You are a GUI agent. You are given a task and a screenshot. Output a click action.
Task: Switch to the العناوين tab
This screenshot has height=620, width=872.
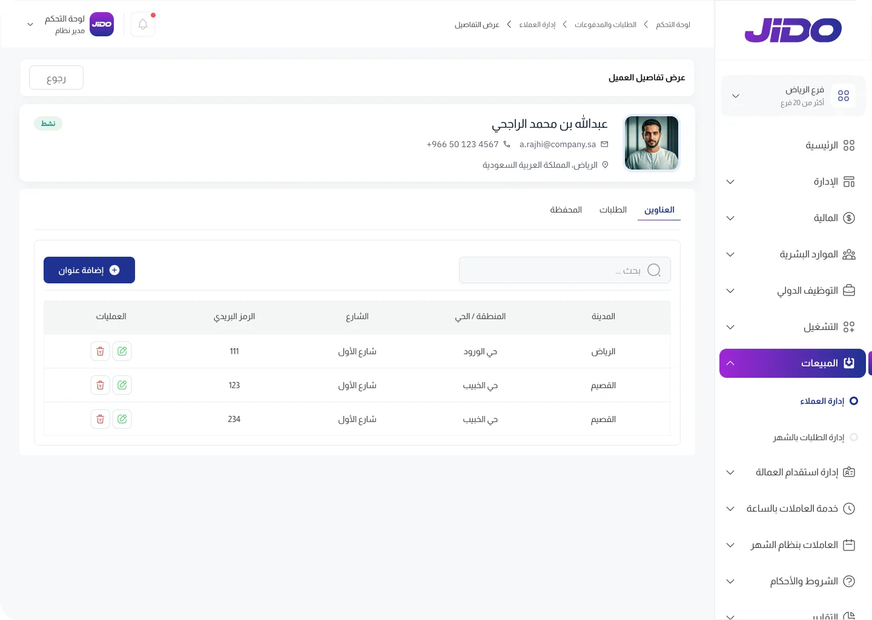pyautogui.click(x=659, y=209)
